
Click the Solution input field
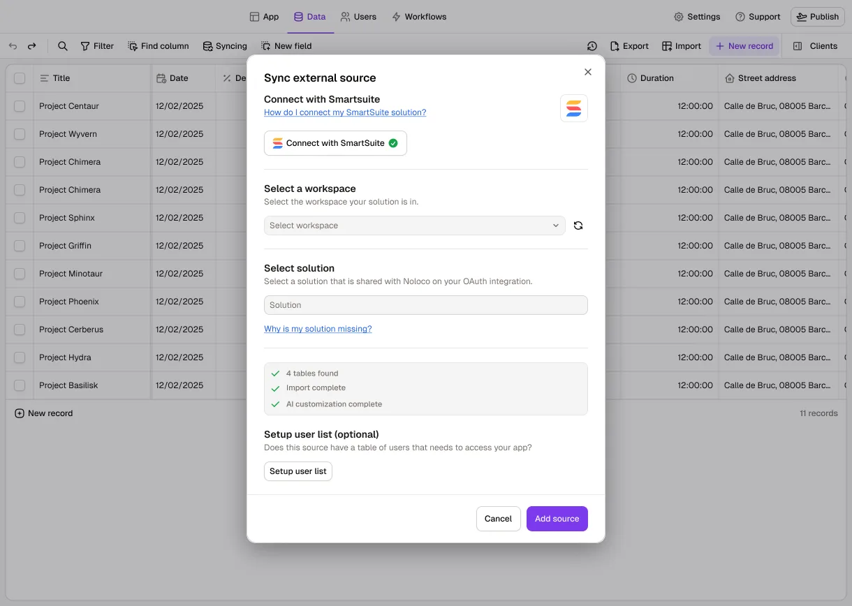(426, 305)
